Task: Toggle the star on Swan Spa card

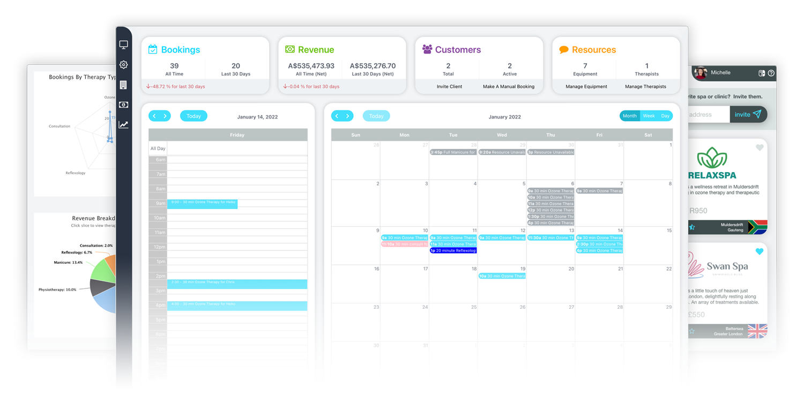Action: coord(692,331)
